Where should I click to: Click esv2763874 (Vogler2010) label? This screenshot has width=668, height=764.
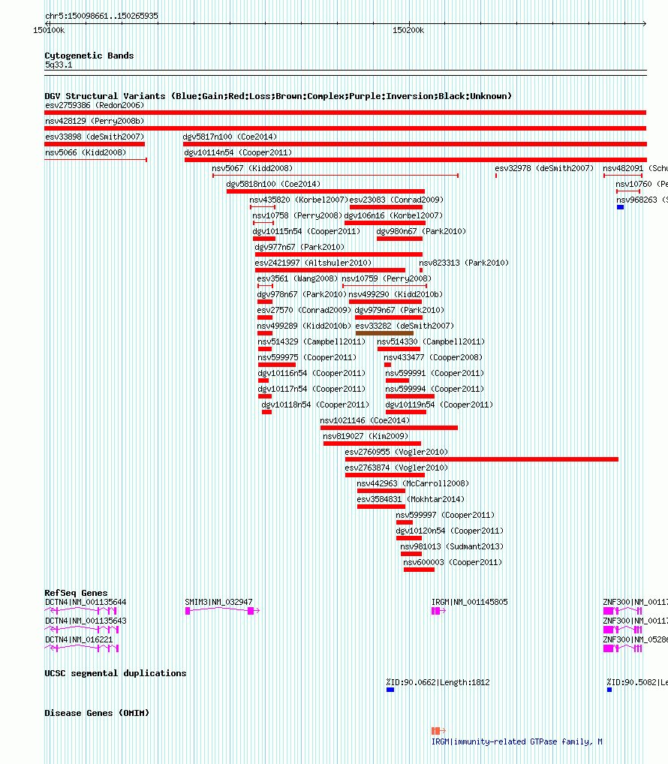coord(396,468)
